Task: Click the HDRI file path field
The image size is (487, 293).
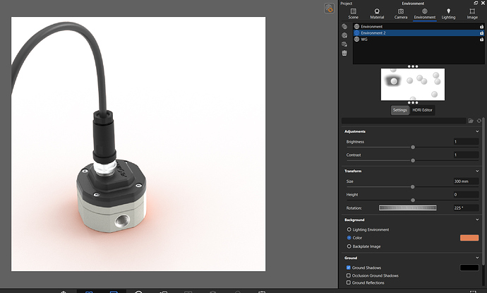Action: tap(404, 121)
